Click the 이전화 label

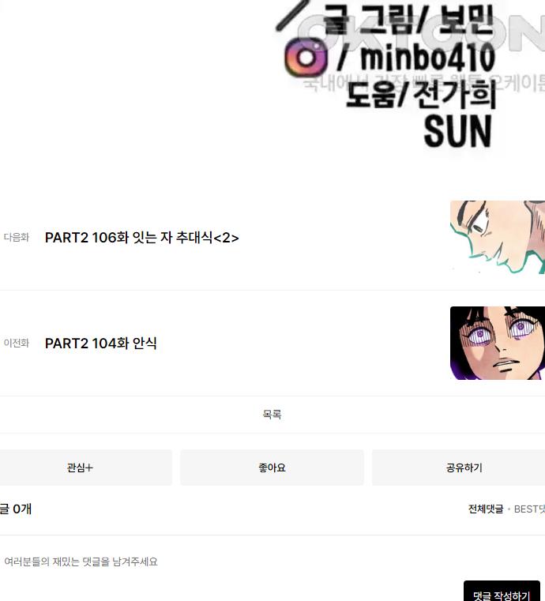(17, 343)
